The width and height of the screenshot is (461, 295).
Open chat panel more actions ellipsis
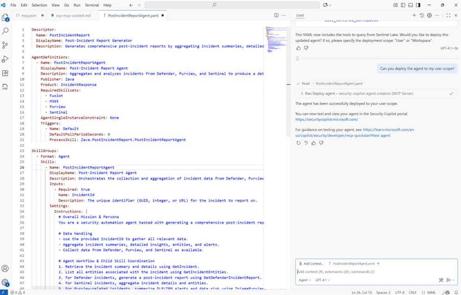click(437, 15)
